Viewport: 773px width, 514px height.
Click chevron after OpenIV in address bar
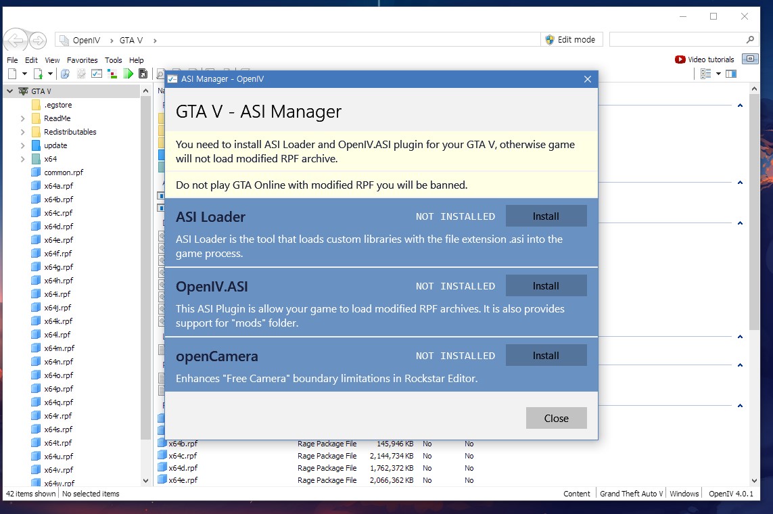coord(112,41)
